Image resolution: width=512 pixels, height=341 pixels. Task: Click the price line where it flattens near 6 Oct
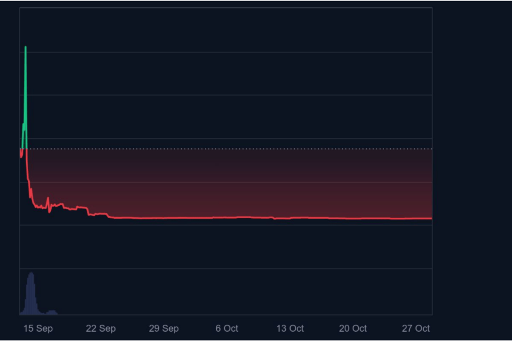[227, 216]
